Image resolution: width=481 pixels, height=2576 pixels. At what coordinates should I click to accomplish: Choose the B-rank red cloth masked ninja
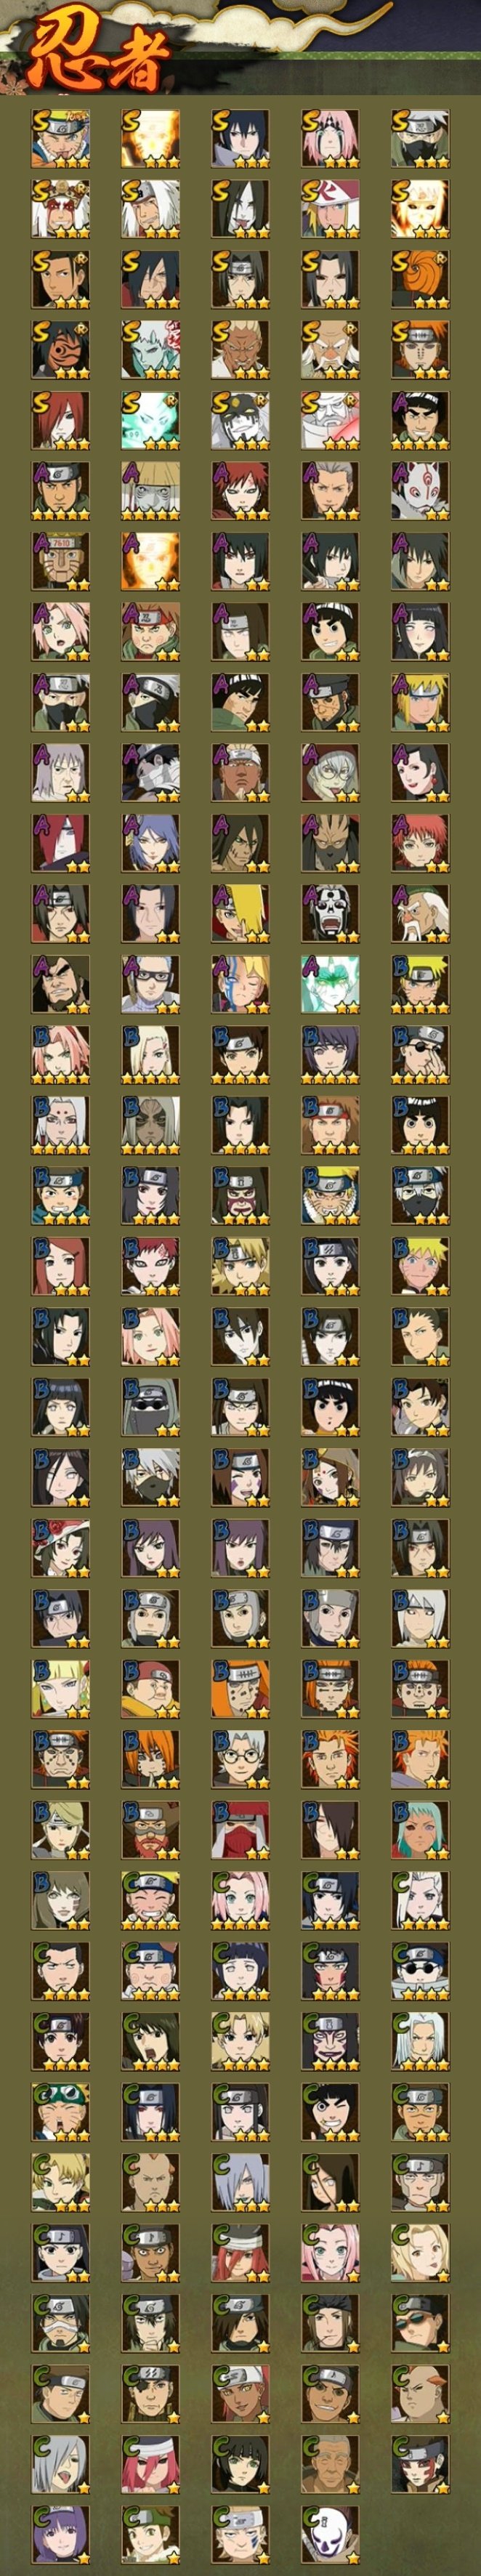click(x=240, y=1829)
